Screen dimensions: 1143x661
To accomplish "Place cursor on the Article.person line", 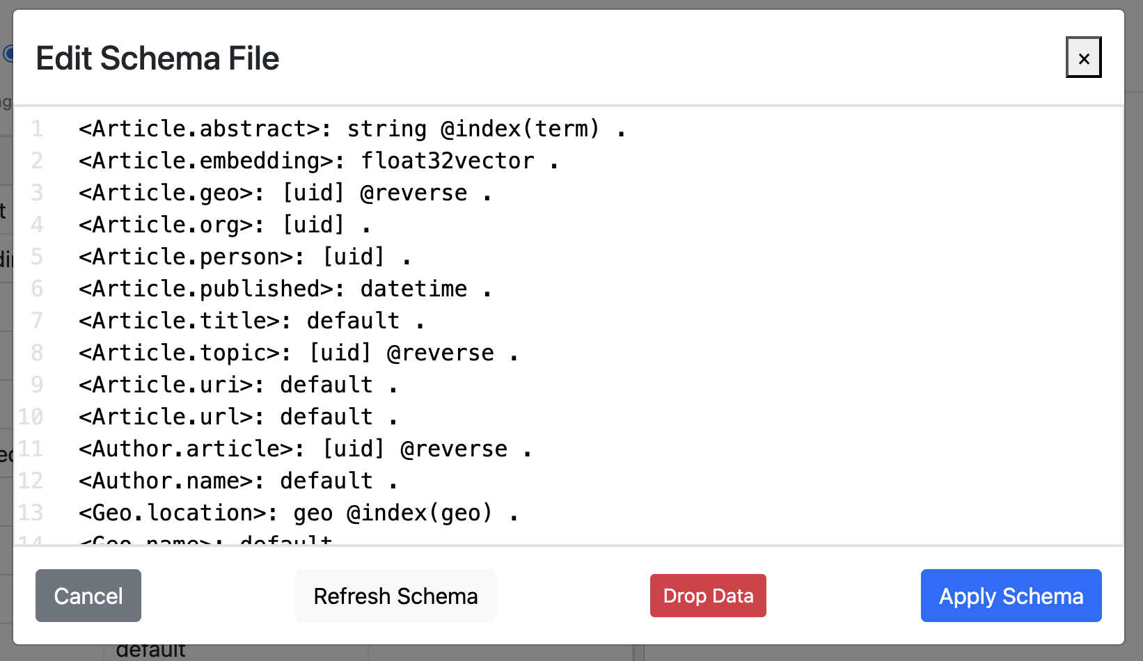I will [244, 256].
